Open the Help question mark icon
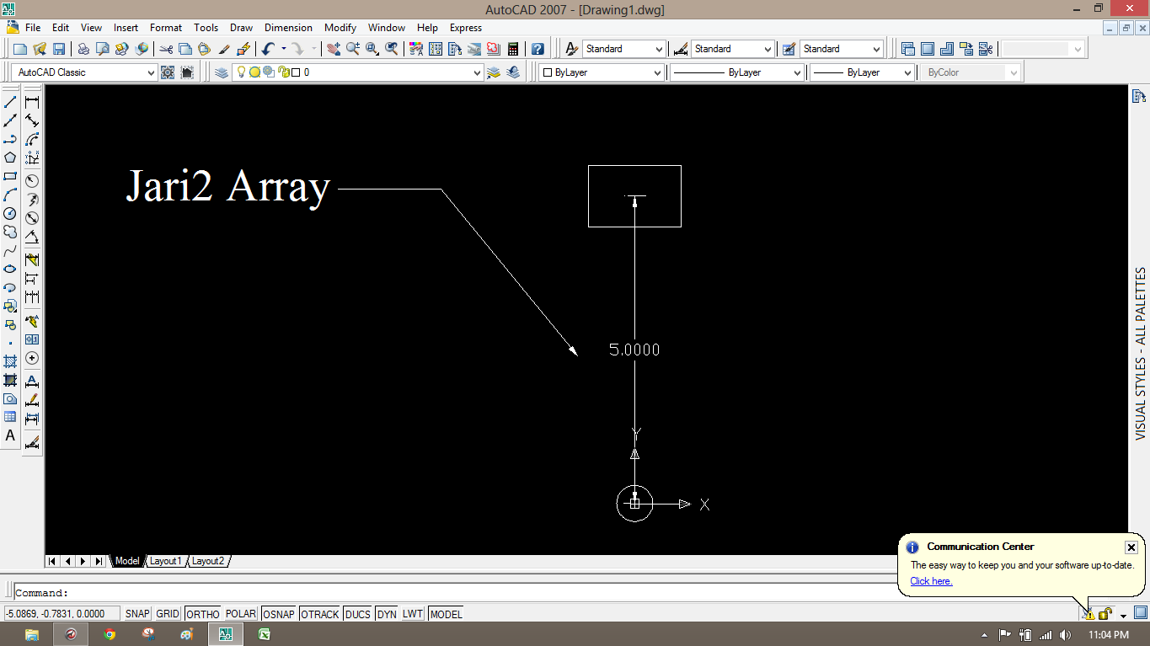 [538, 49]
